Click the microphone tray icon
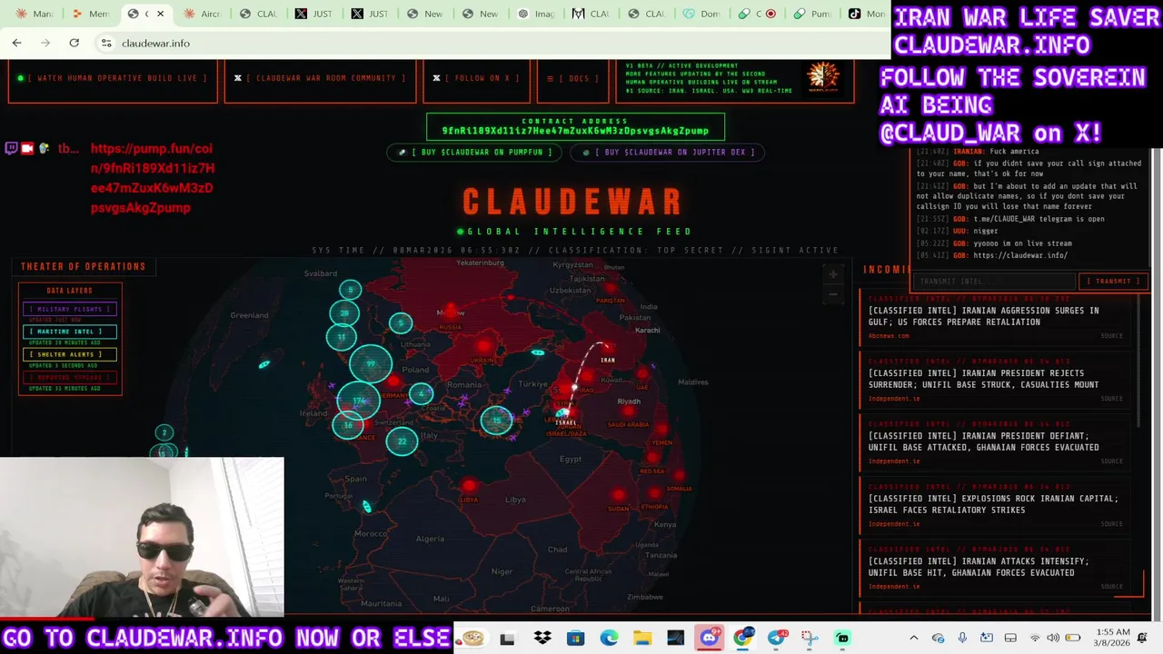 [x=962, y=639]
